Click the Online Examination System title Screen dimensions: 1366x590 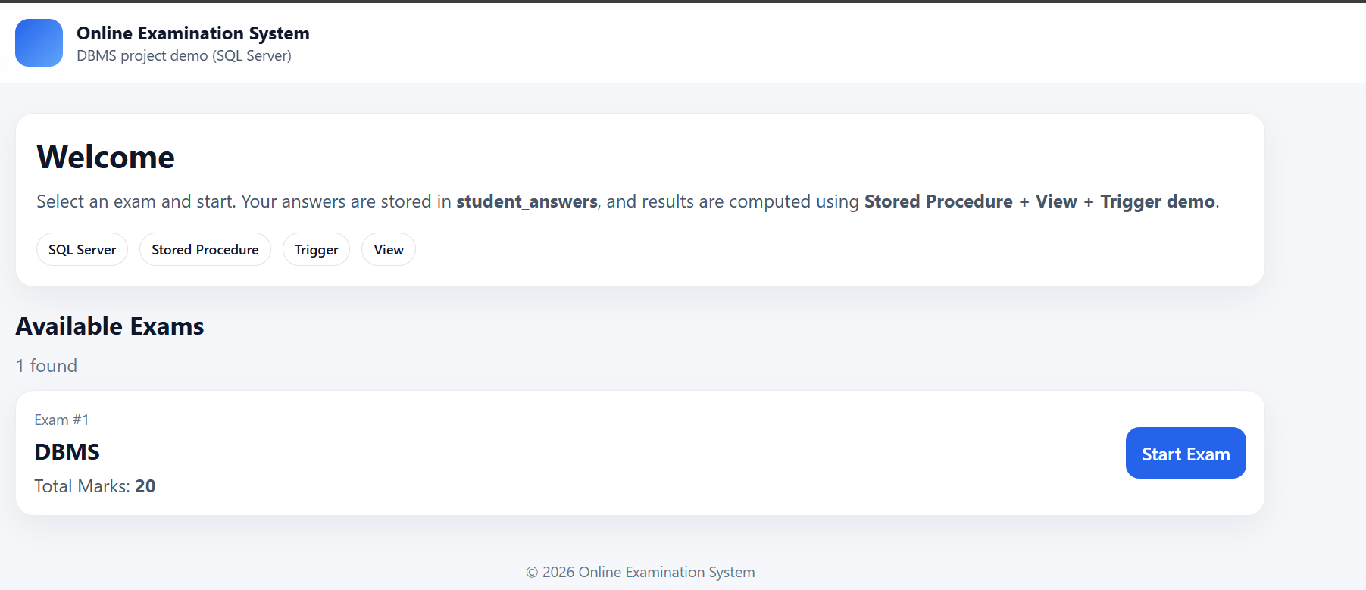tap(192, 33)
